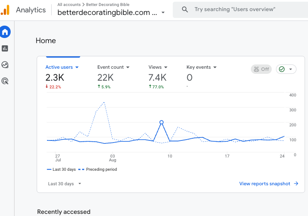Open the Home icon in sidebar
The image size is (308, 216).
click(x=5, y=32)
